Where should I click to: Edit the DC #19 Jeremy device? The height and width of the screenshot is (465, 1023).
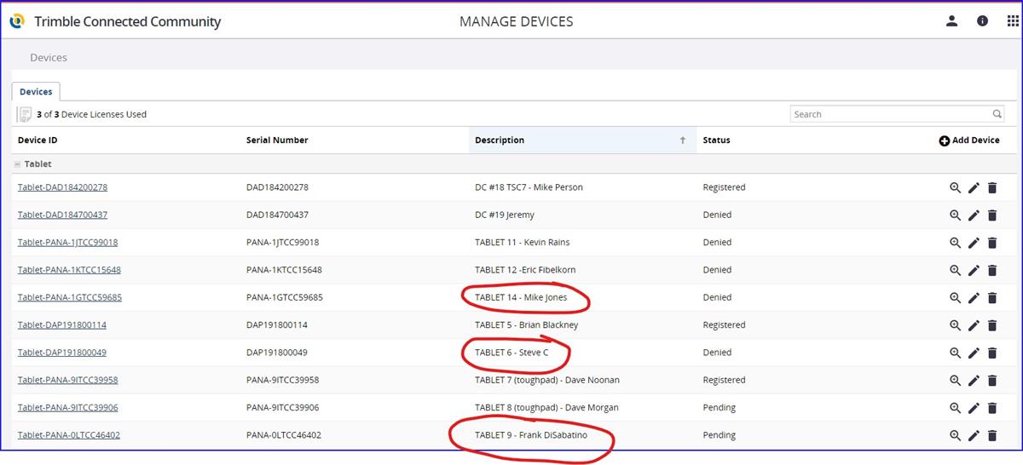974,215
